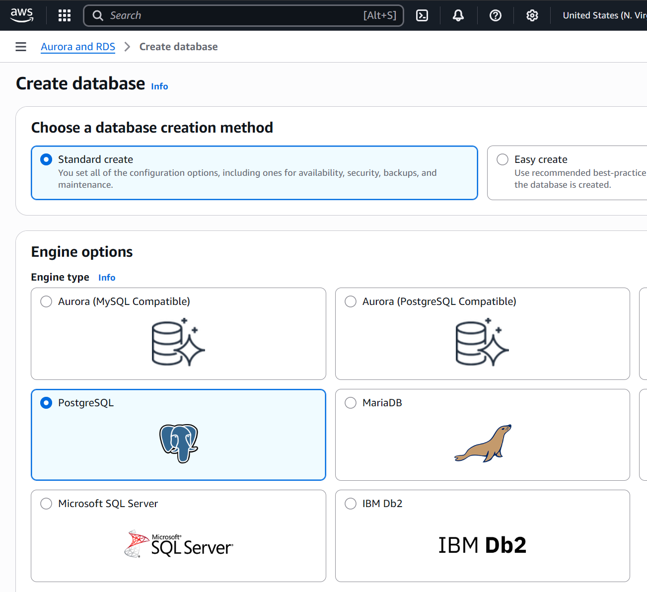Toggle the hamburger side navigation menu
The image size is (647, 592).
point(21,47)
